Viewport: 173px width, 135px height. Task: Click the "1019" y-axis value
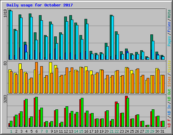click(x=5, y=13)
